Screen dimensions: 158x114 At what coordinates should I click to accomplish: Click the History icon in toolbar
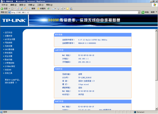pyautogui.click(x=49, y=9)
